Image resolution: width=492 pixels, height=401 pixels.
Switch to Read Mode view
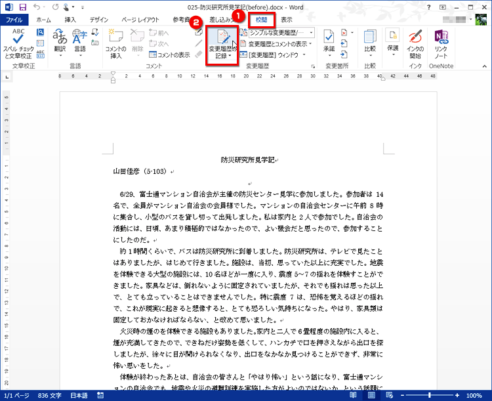pos(353,395)
